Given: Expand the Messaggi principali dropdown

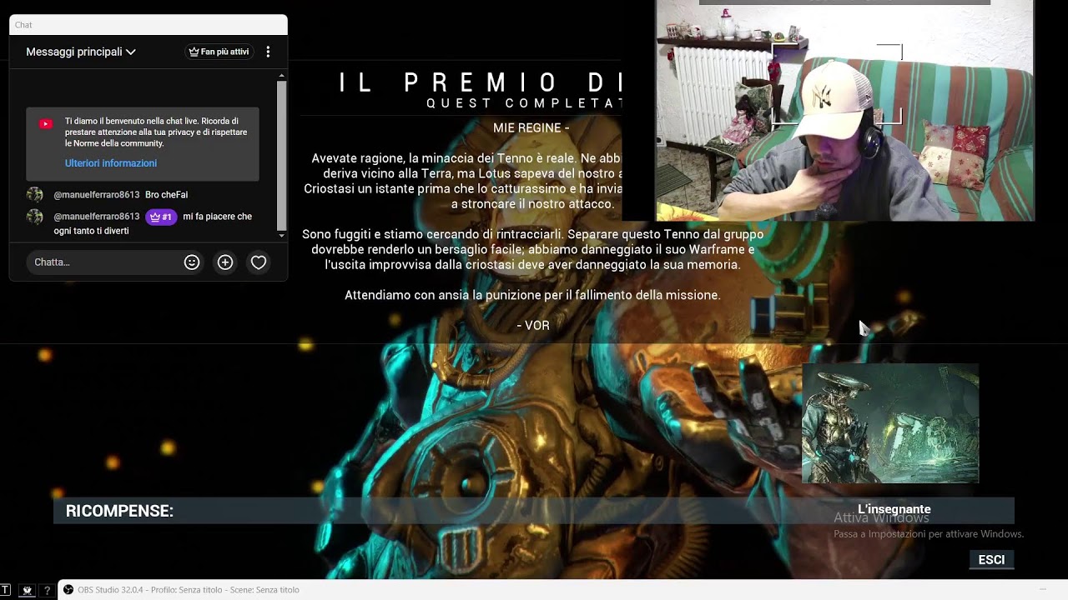Looking at the screenshot, I should click(x=80, y=52).
